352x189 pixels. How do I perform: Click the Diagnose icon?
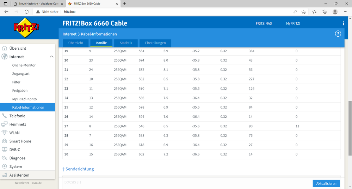(x=4, y=158)
